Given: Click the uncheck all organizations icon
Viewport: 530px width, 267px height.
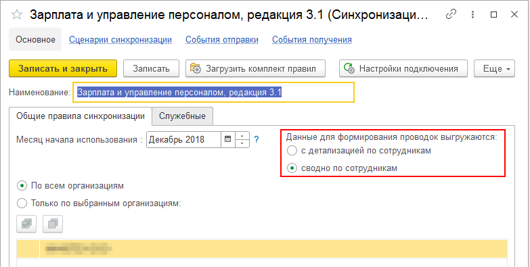Looking at the screenshot, I should click(53, 224).
